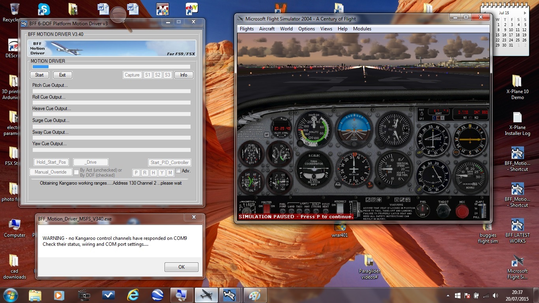Image resolution: width=539 pixels, height=303 pixels.
Task: Click the turn coordinator gauge
Action: [314, 169]
